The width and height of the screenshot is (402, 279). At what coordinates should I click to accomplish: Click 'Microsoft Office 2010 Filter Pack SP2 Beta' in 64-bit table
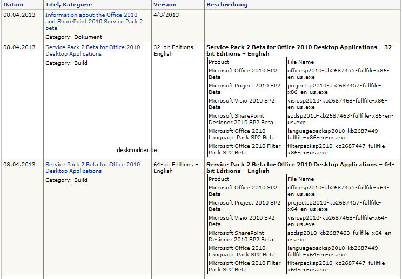[245, 266]
